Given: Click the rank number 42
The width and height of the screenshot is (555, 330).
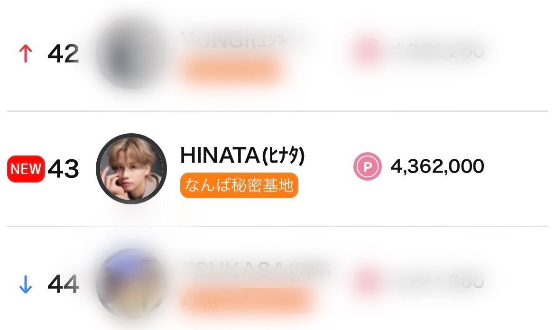Looking at the screenshot, I should pyautogui.click(x=63, y=54).
